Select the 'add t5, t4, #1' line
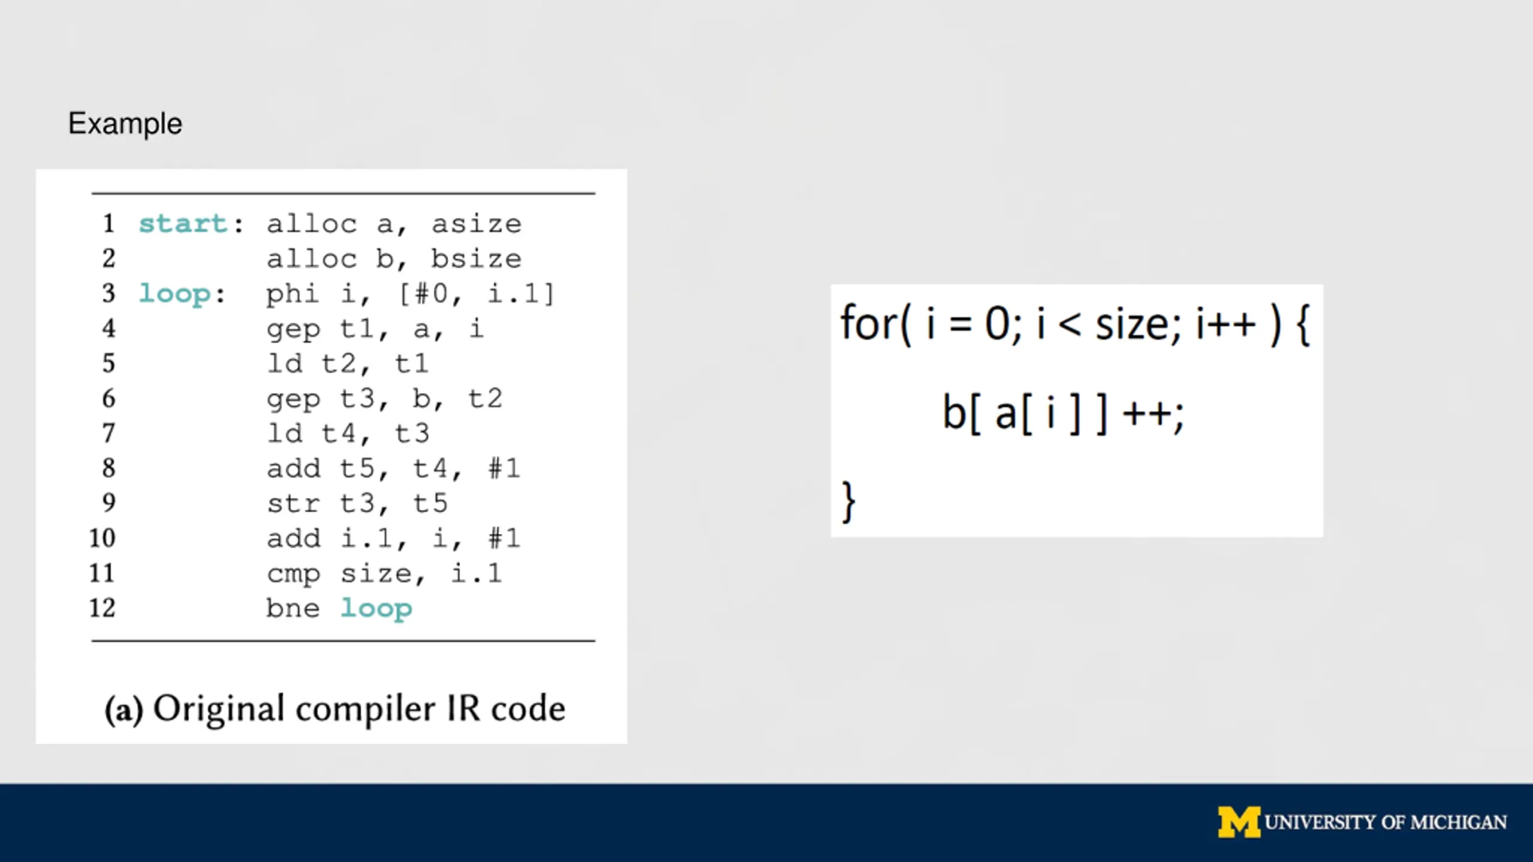 [393, 468]
